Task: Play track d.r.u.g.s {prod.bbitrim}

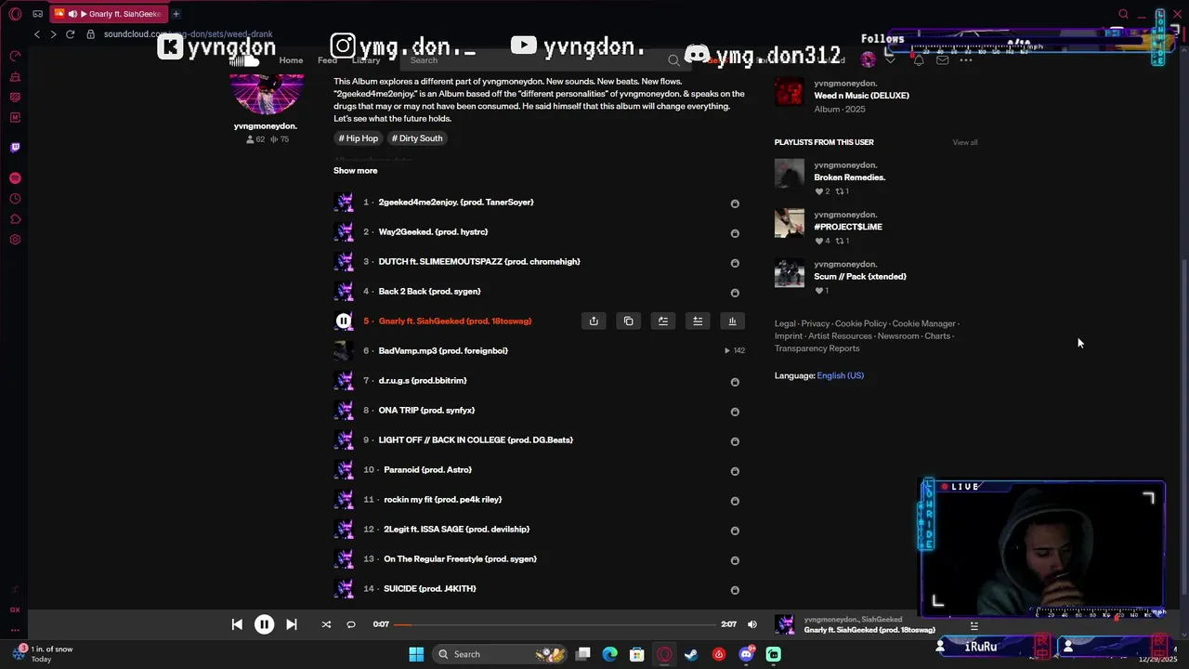Action: click(423, 380)
